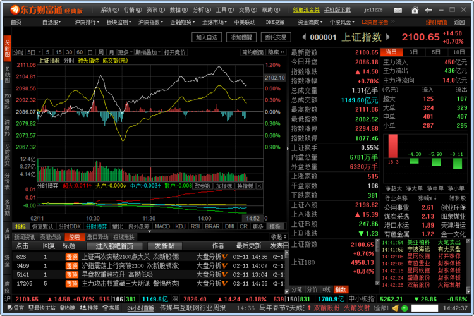
Task: Open K线图 in left sidebar
Action: [x=7, y=75]
